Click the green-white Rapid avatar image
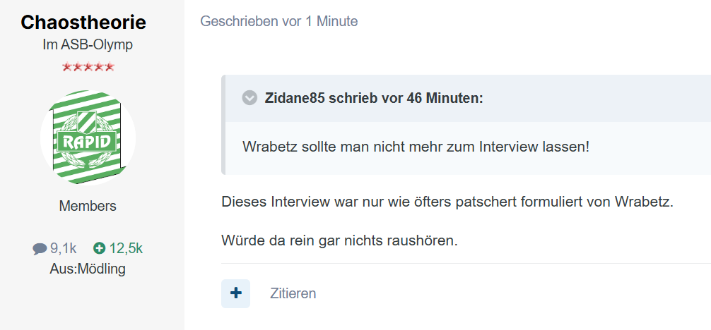The height and width of the screenshot is (330, 711). coord(88,137)
